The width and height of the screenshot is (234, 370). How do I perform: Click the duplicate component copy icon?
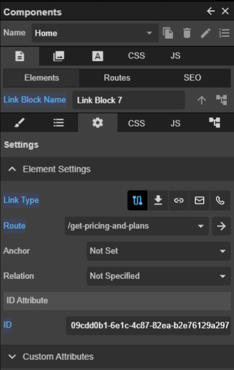point(168,33)
